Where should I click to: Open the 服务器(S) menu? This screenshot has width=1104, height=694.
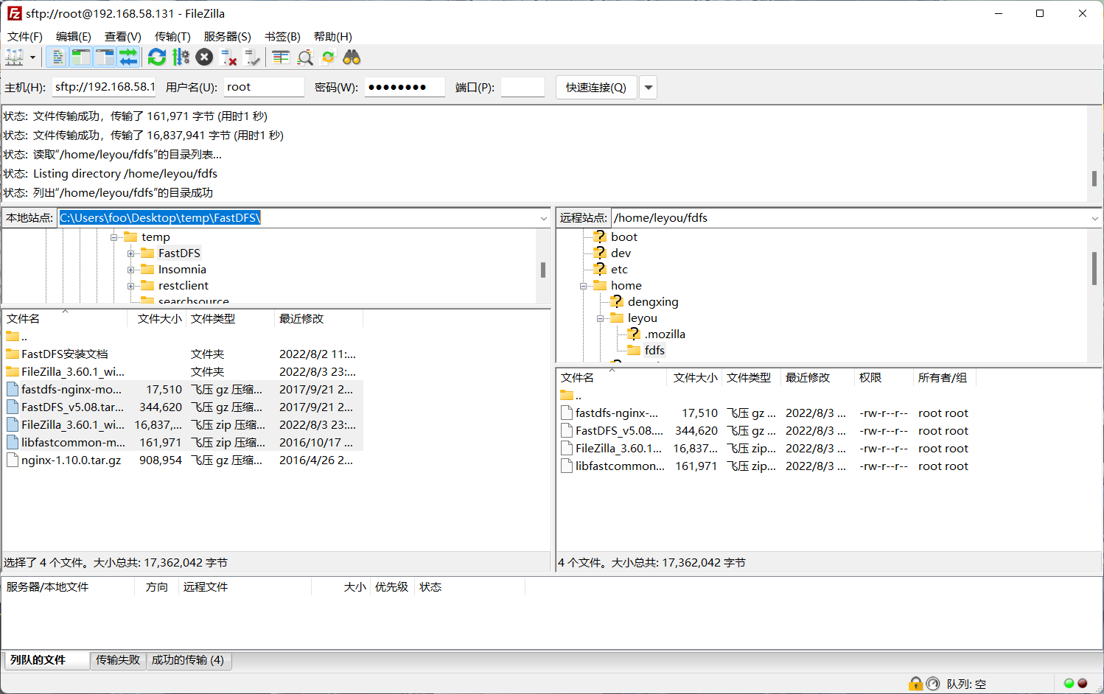click(x=228, y=36)
